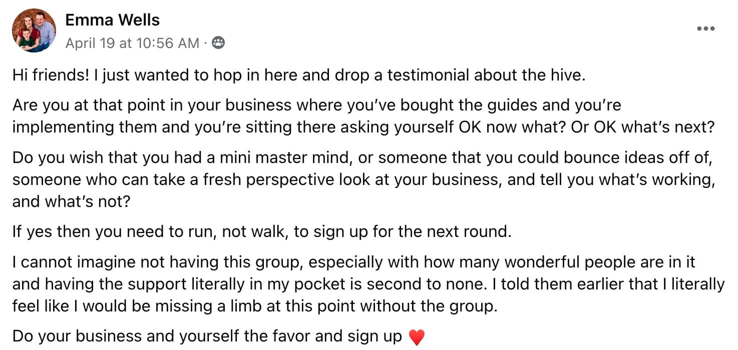This screenshot has width=738, height=350.
Task: Click the Emma Wells author name
Action: [x=112, y=20]
